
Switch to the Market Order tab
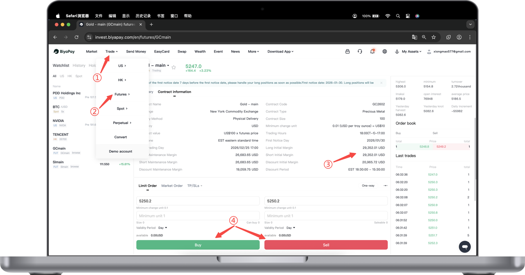pos(172,186)
